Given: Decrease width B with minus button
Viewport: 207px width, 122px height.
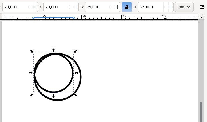Looking at the screenshot, I should [113, 7].
